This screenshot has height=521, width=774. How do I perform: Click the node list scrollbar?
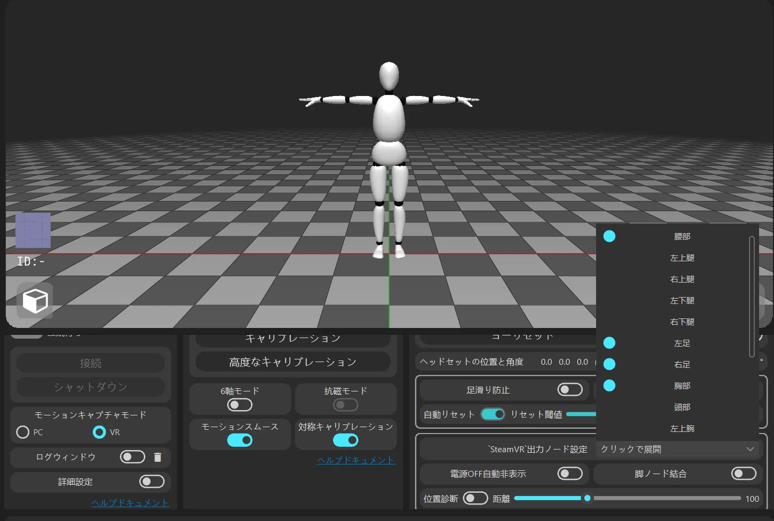752,296
